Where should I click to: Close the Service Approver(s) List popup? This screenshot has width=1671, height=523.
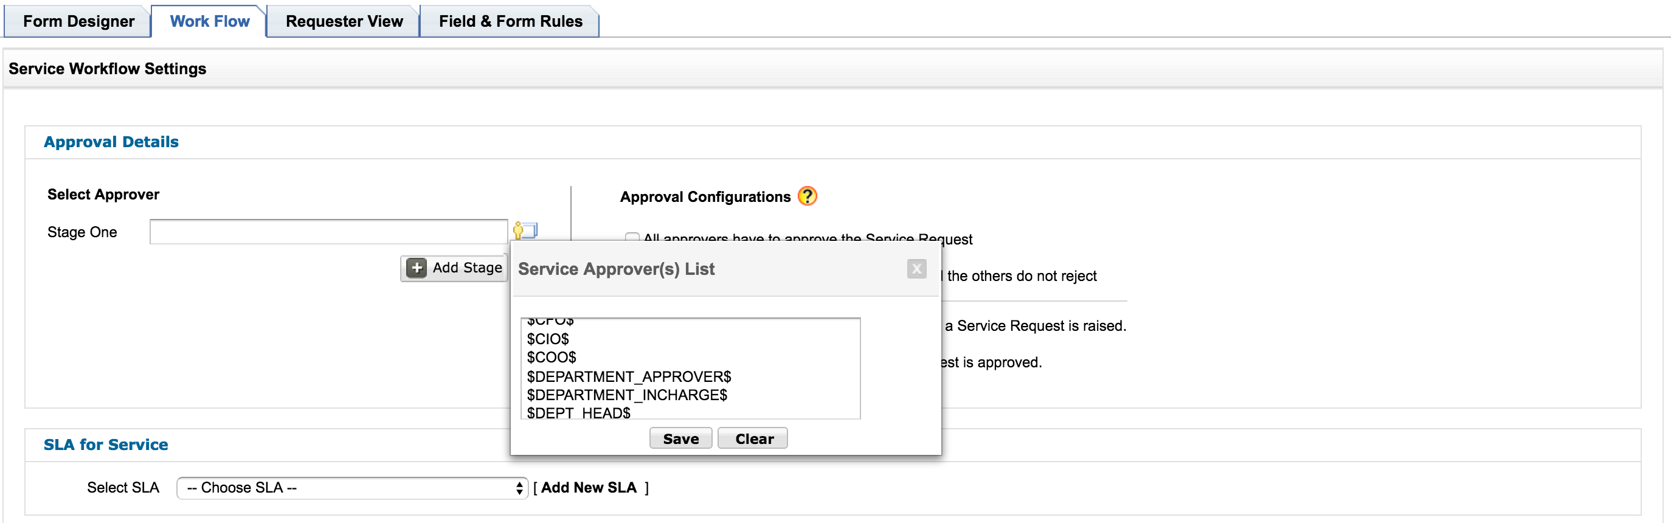coord(916,269)
